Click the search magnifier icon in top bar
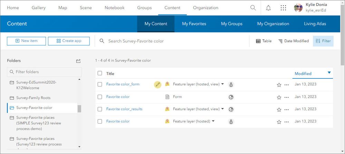Viewport: 345px width, 154px height. [253, 8]
